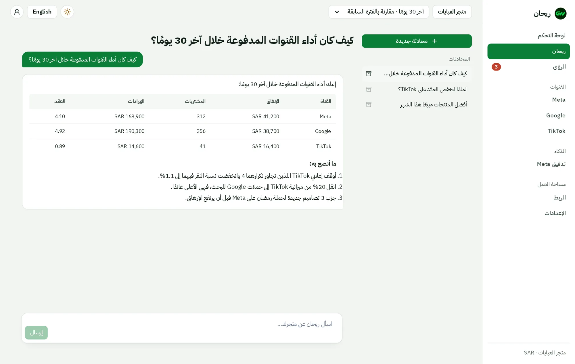Open الإعدادات in the sidebar

[528, 213]
